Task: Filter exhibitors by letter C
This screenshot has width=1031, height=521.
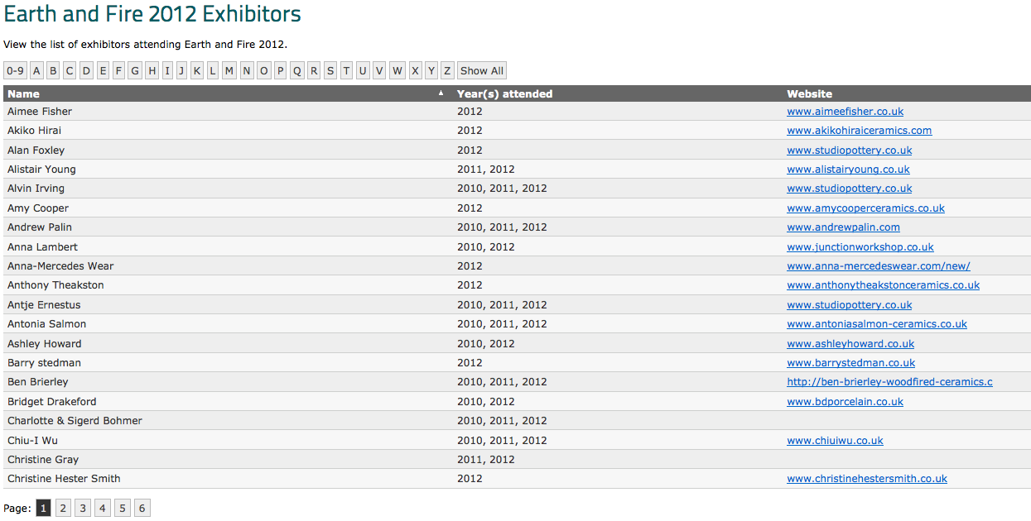Action: [x=70, y=71]
